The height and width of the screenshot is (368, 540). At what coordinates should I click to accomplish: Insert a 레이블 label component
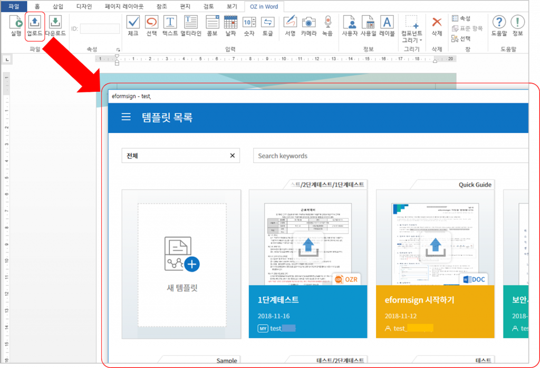[x=387, y=26]
